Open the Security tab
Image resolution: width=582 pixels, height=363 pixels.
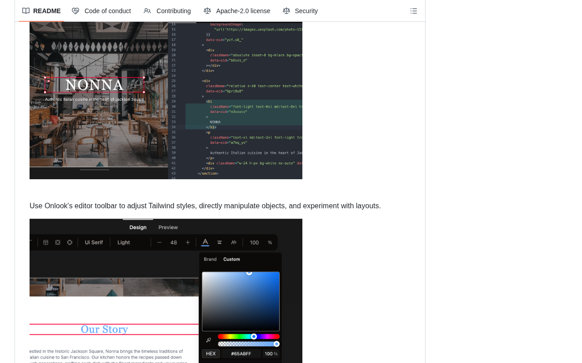click(x=300, y=11)
